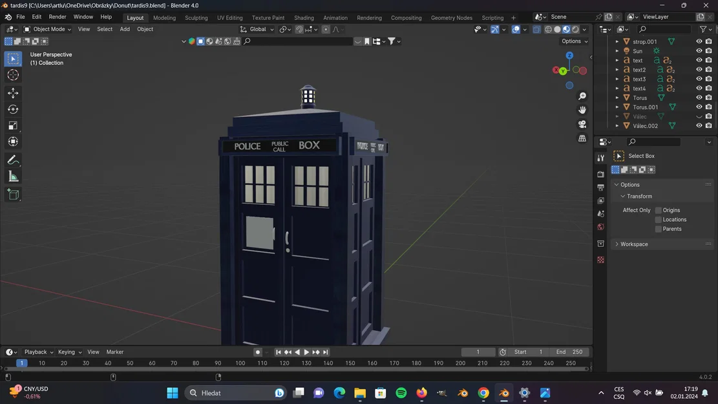718x404 pixels.
Task: Open the Render menu
Action: 58,17
